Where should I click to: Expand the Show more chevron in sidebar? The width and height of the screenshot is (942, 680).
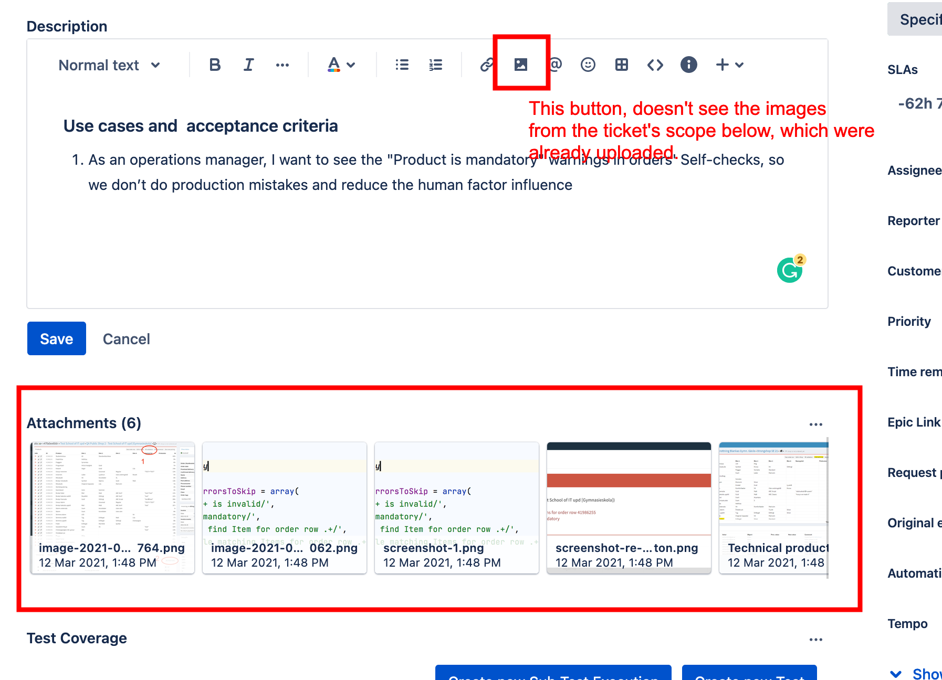pyautogui.click(x=896, y=674)
